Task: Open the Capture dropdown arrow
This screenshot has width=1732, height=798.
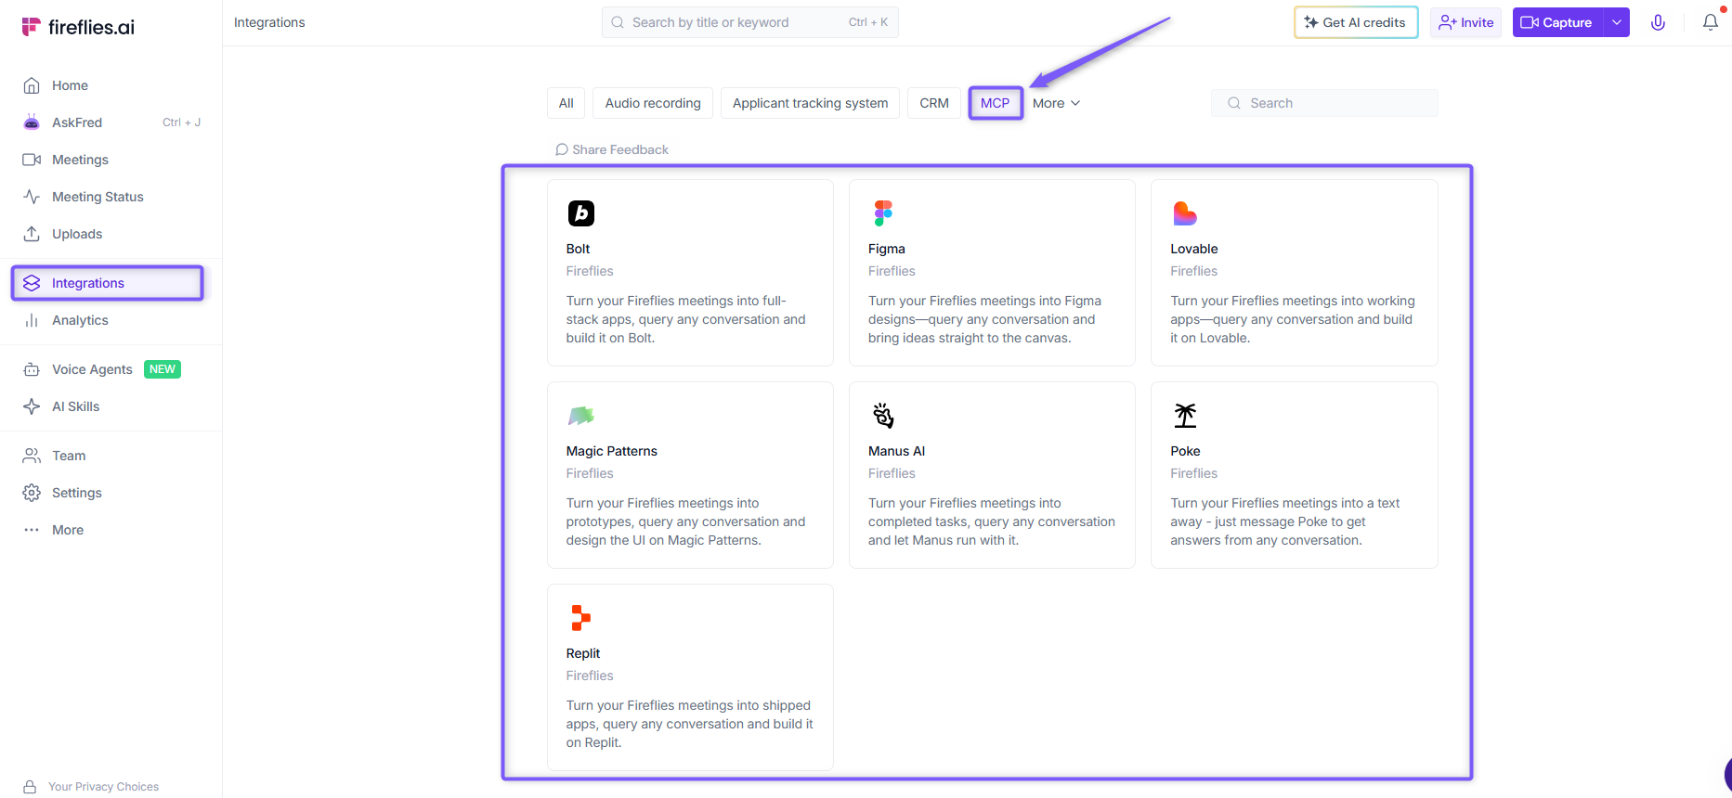Action: [1617, 22]
